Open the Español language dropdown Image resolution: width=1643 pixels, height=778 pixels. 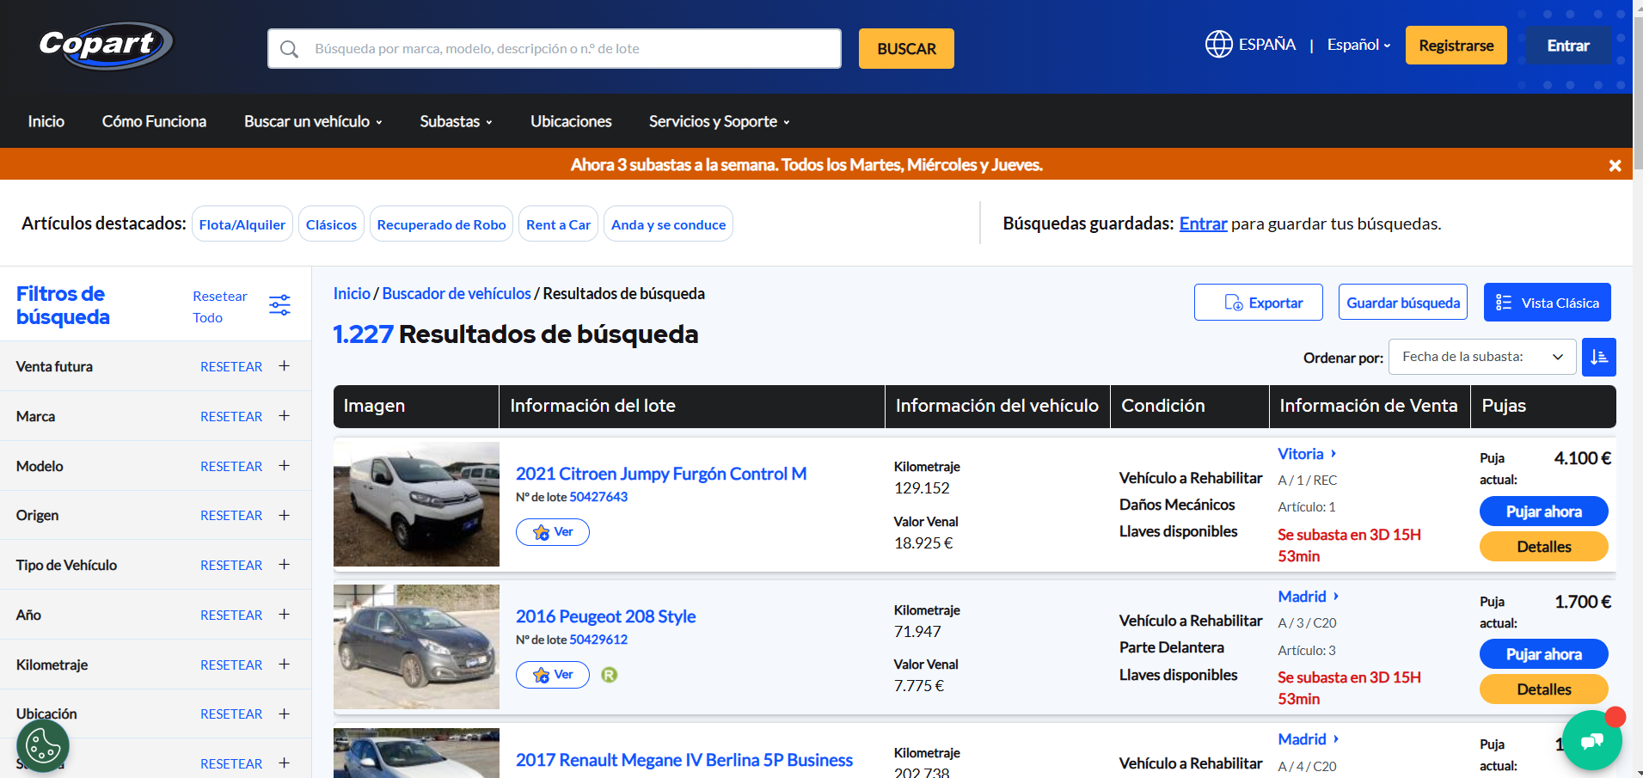point(1358,45)
